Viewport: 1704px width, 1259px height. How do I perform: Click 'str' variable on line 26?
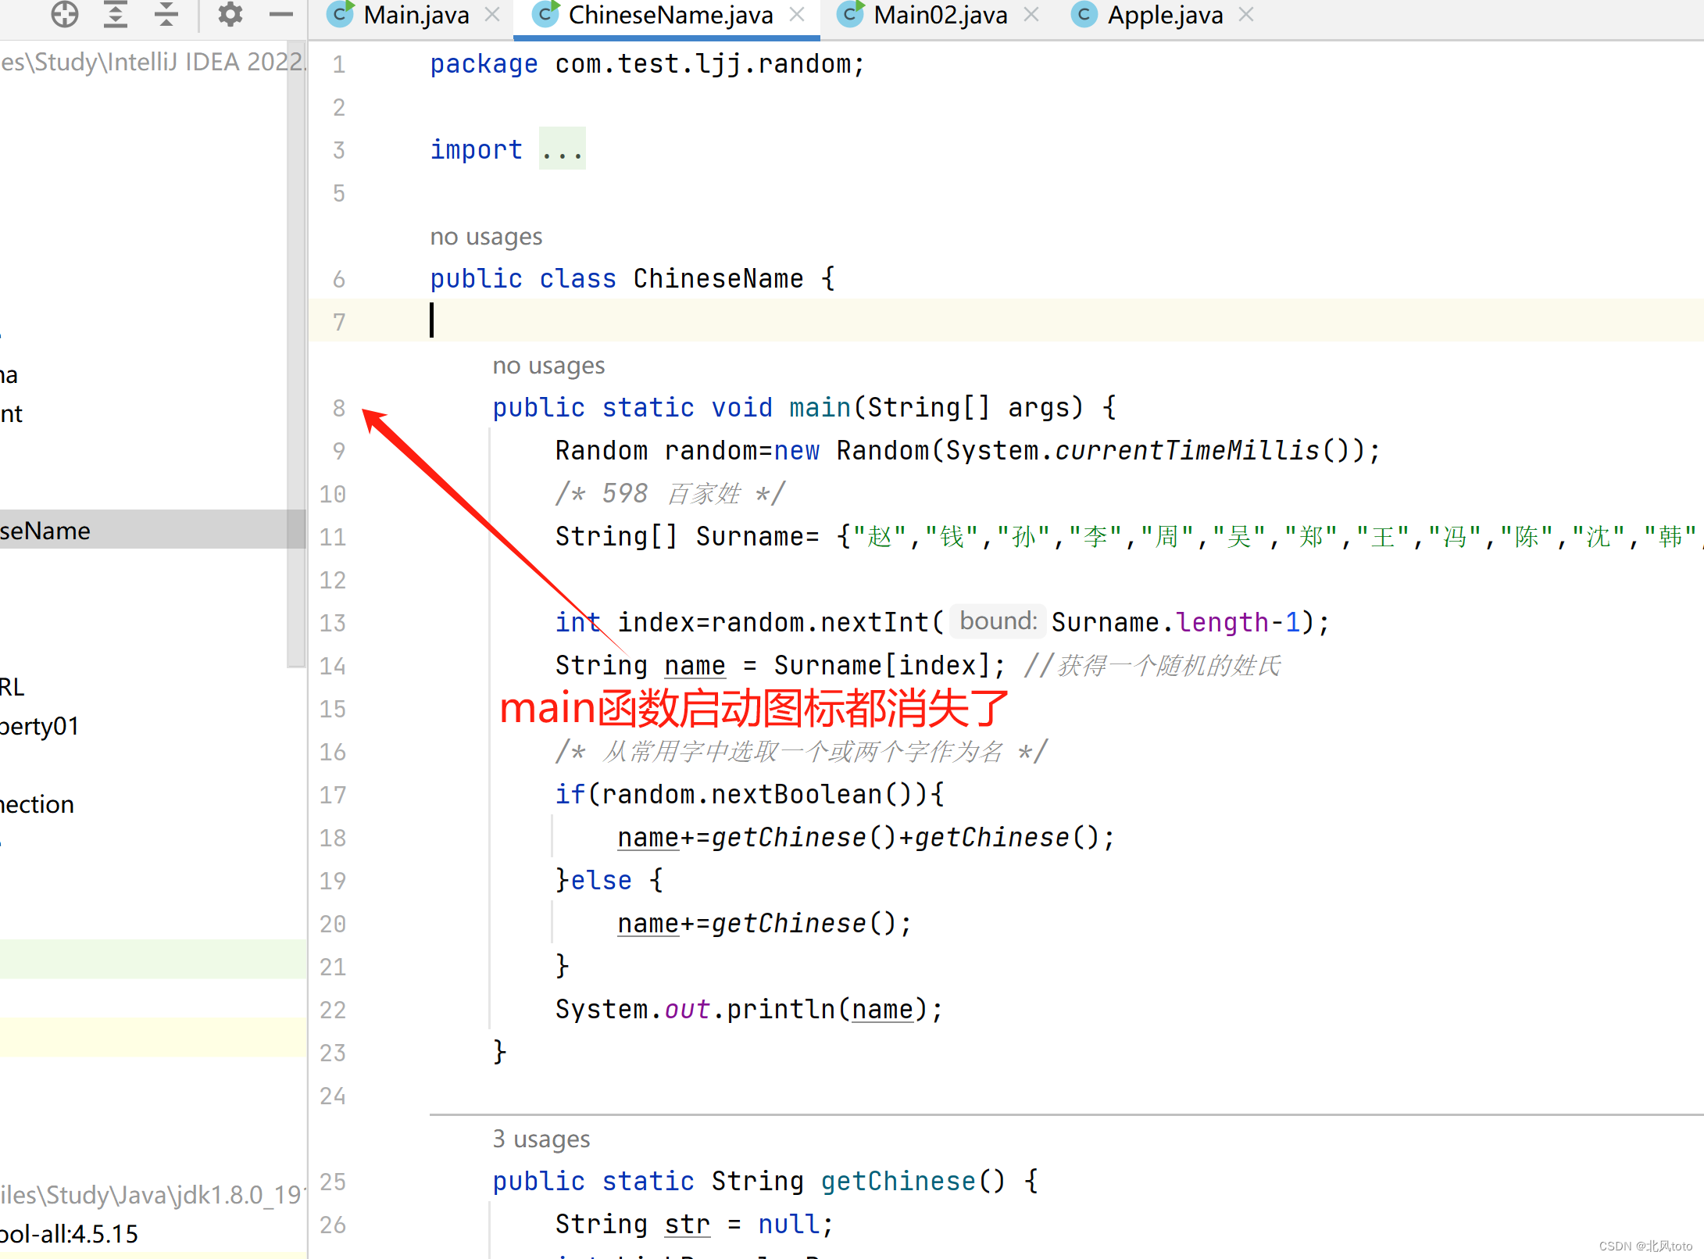[x=687, y=1224]
